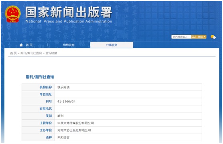This screenshot has height=144, width=223.
Task: Open the 类别 category dropdown
Action: [201, 37]
